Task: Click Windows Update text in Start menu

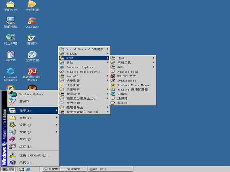Action: pyautogui.click(x=31, y=95)
